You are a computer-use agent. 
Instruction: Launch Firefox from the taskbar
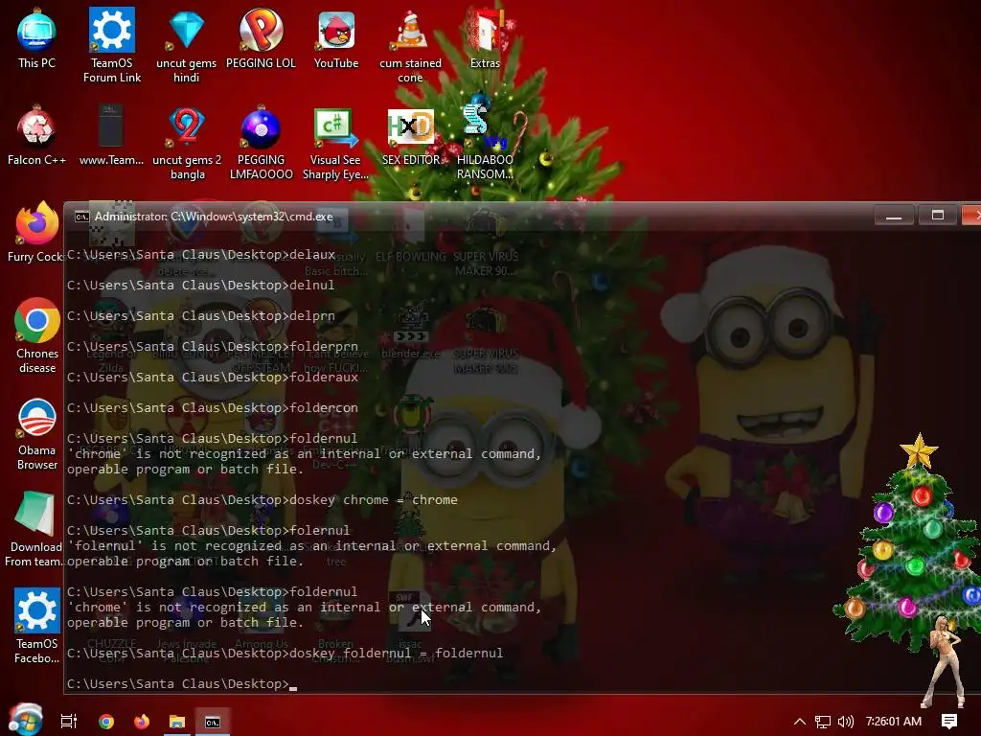(142, 721)
